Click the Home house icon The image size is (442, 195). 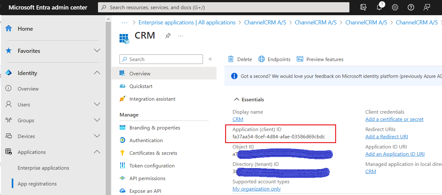9,28
